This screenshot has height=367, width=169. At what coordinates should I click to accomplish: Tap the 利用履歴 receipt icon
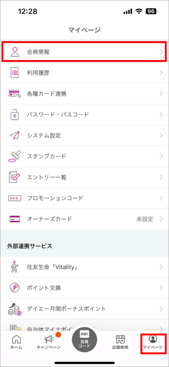pyautogui.click(x=15, y=73)
